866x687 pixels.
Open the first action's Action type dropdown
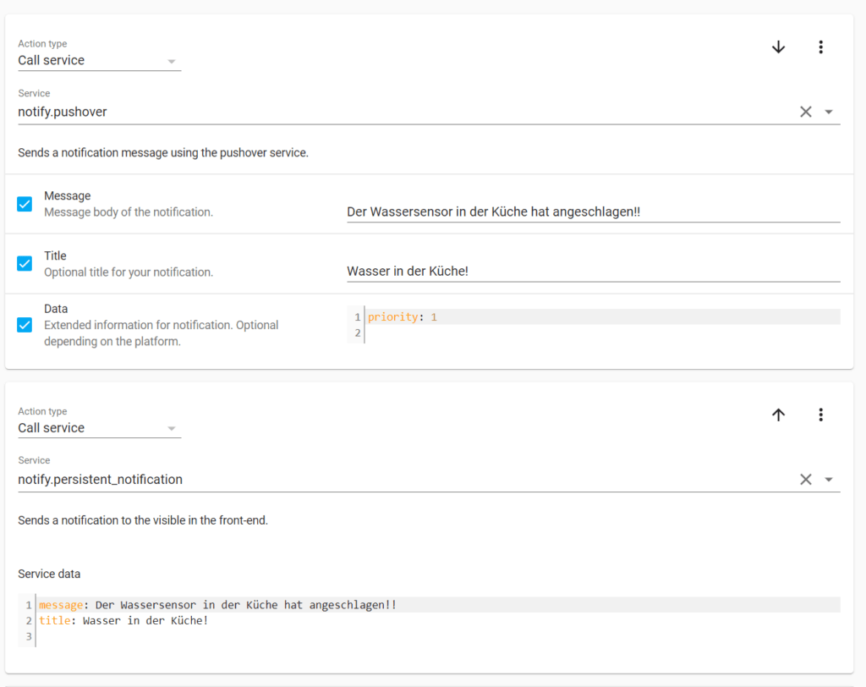(x=100, y=60)
